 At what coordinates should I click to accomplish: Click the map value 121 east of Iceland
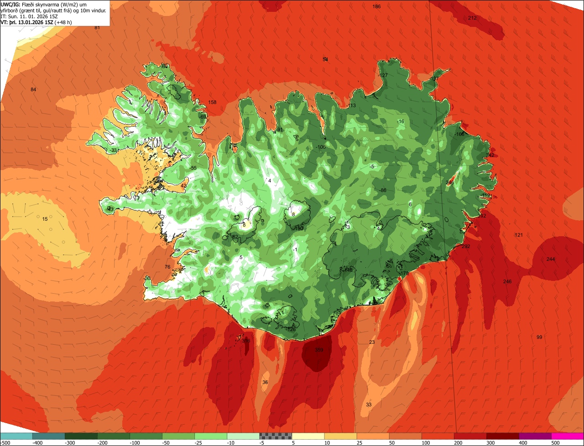(x=519, y=235)
